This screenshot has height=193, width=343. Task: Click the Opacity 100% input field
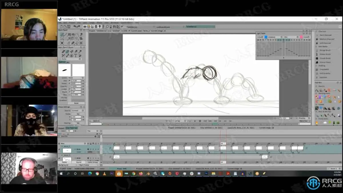click(x=76, y=86)
